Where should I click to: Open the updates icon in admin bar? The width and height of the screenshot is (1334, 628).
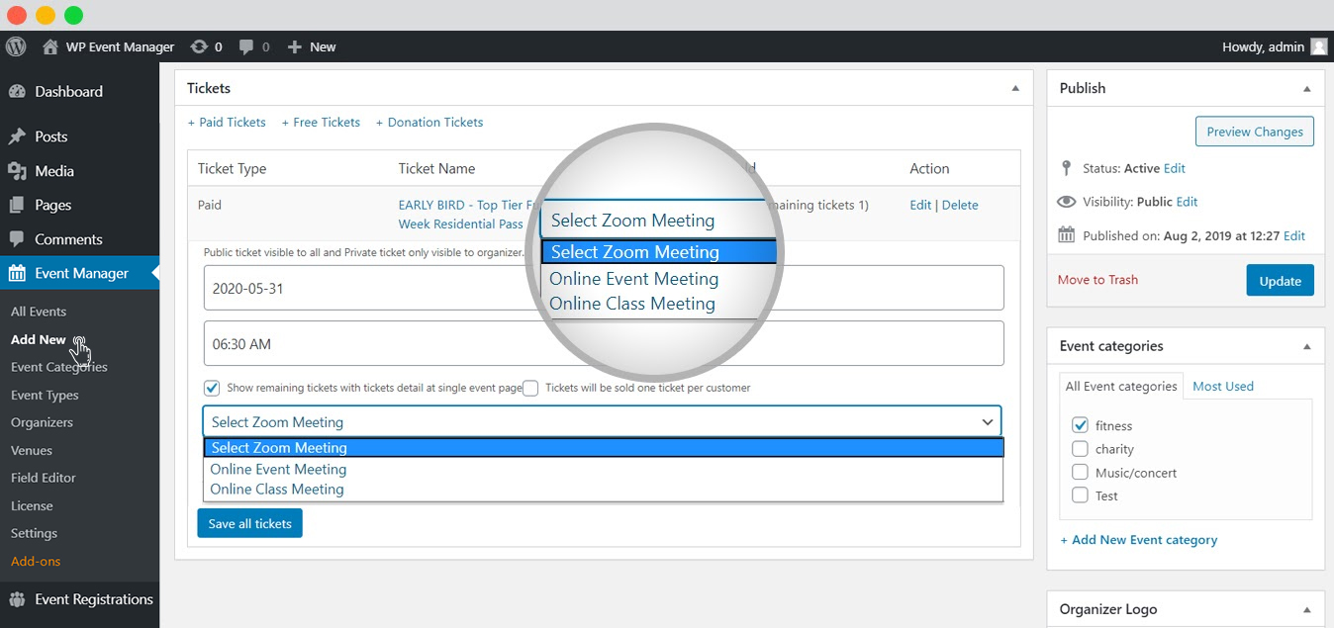click(200, 46)
